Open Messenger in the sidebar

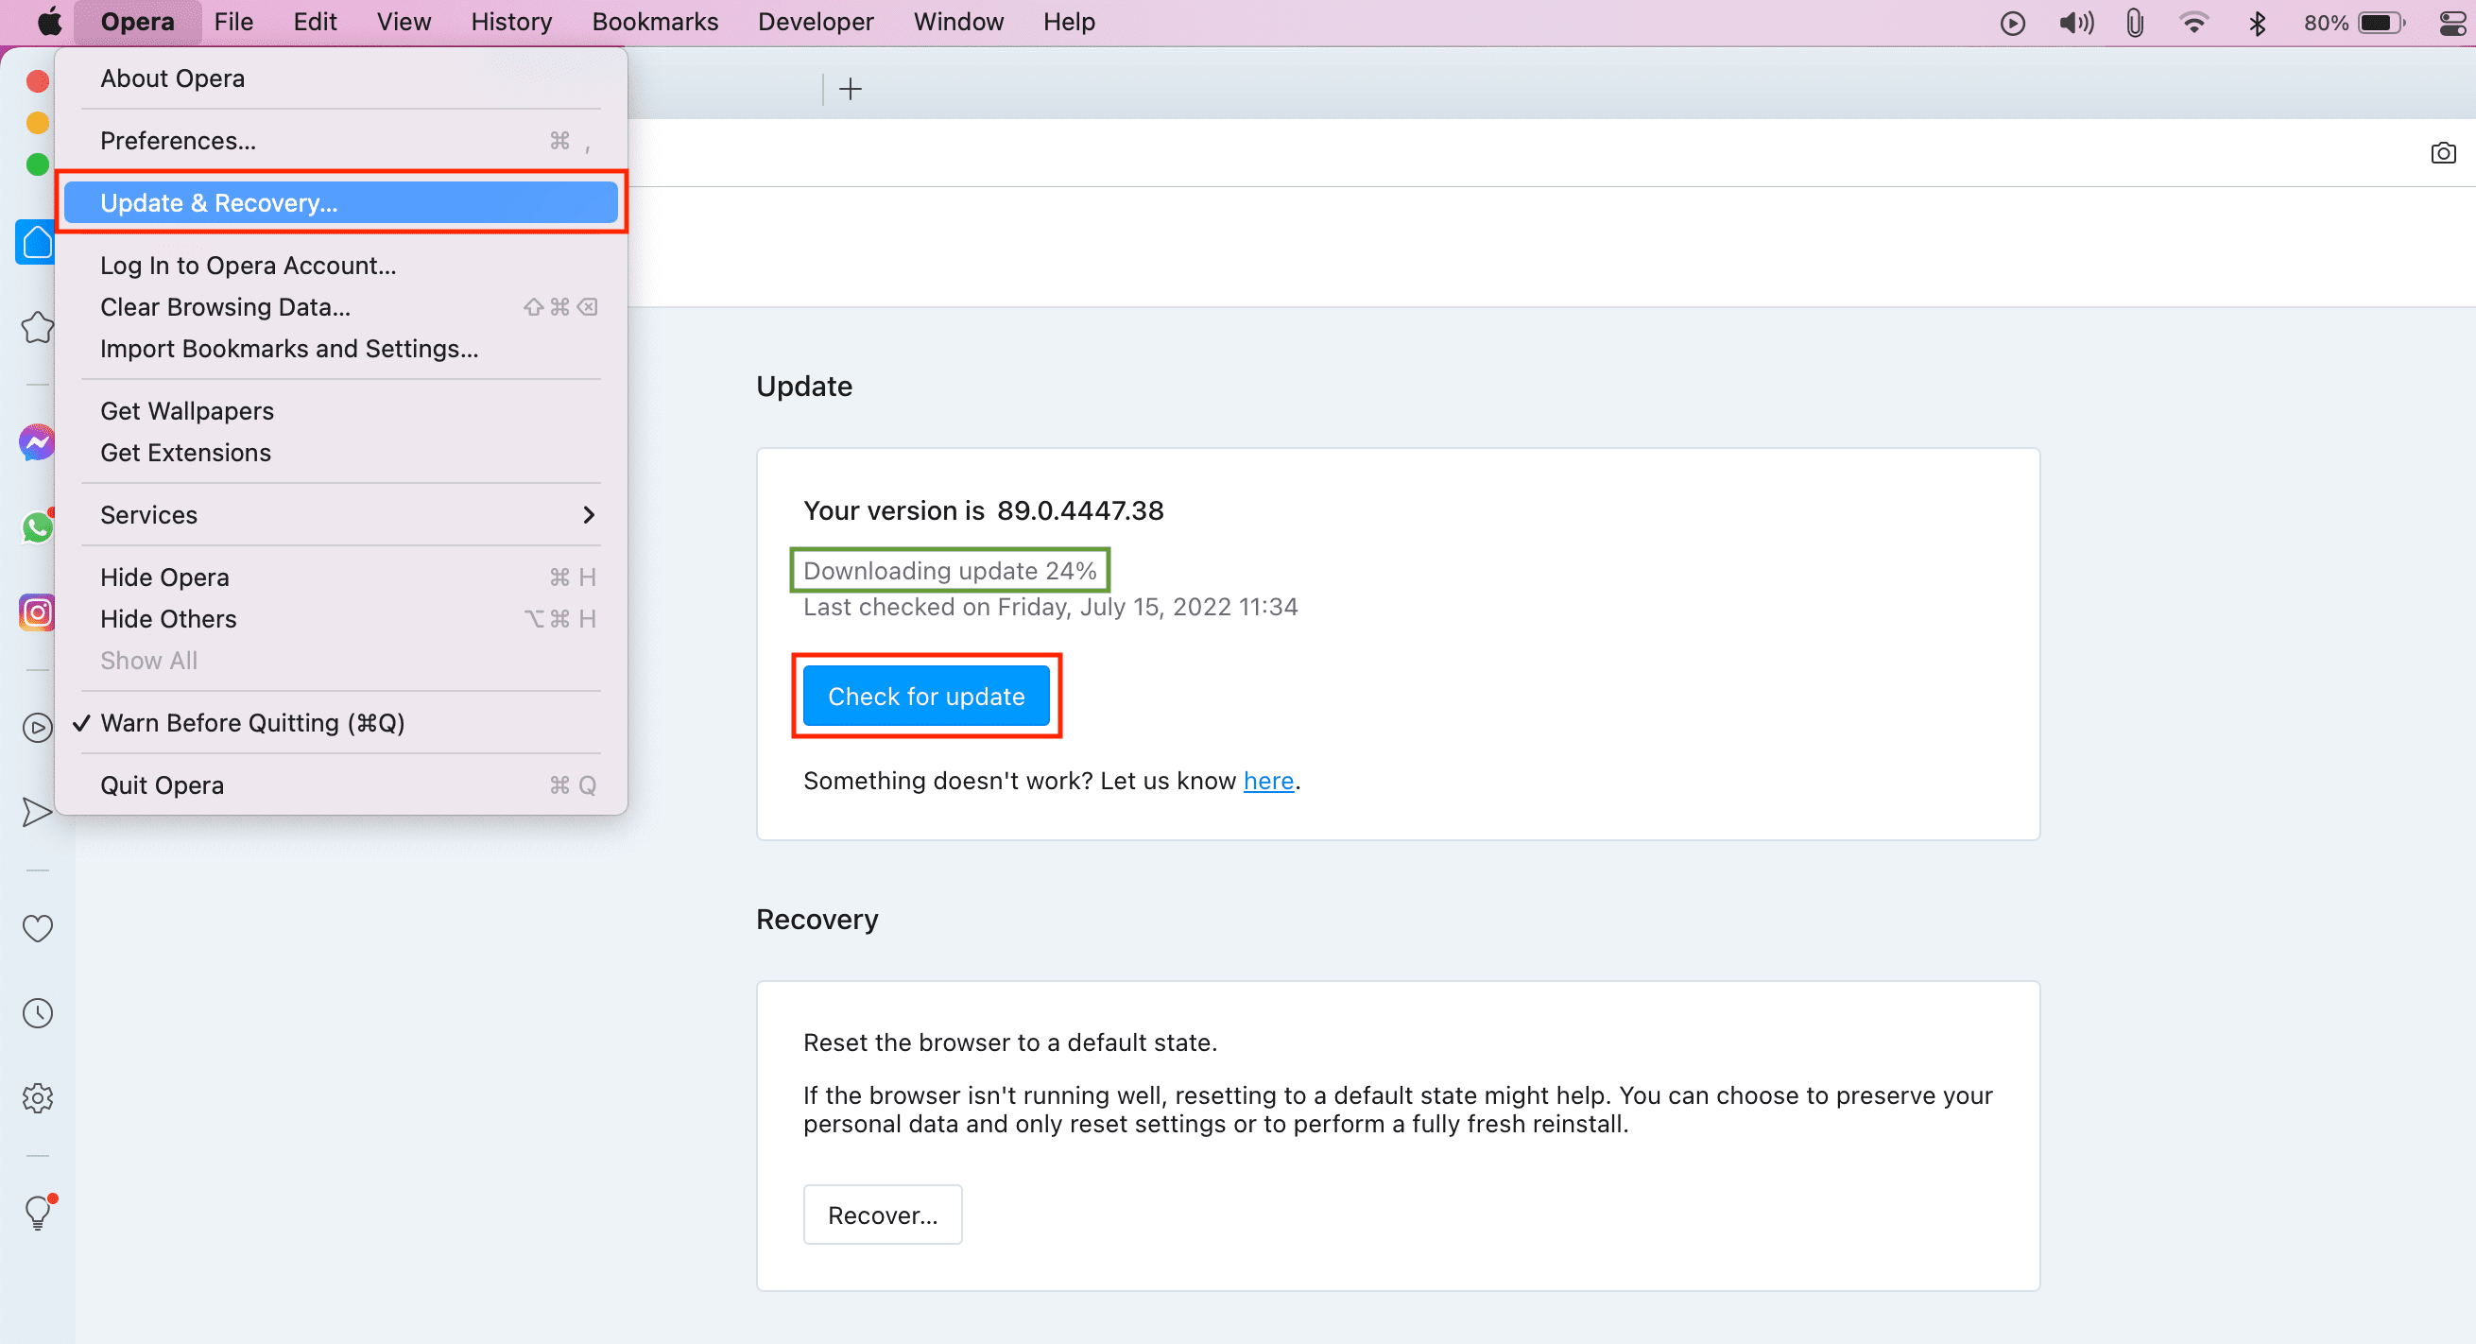(38, 442)
